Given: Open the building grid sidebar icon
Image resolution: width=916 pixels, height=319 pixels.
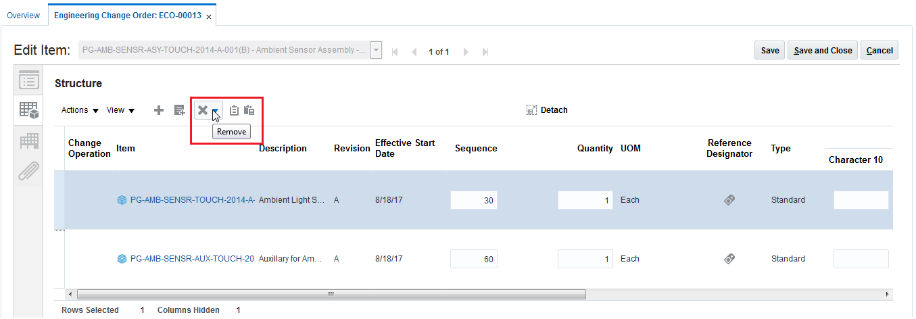Looking at the screenshot, I should click(28, 141).
